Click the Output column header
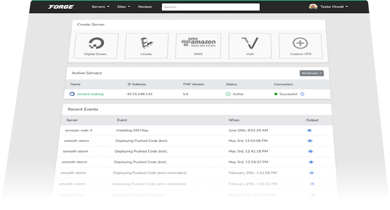Image resolution: width=390 pixels, height=210 pixels. point(312,120)
